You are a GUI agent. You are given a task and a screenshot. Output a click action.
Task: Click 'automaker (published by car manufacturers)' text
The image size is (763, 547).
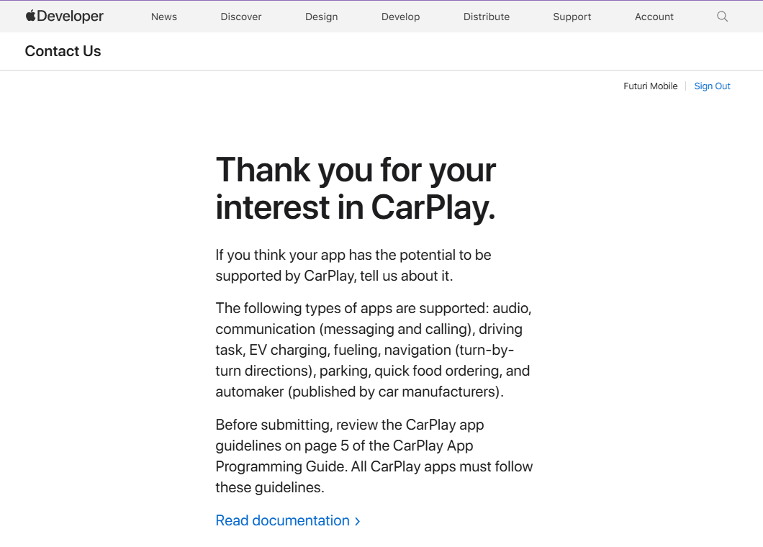coord(358,392)
